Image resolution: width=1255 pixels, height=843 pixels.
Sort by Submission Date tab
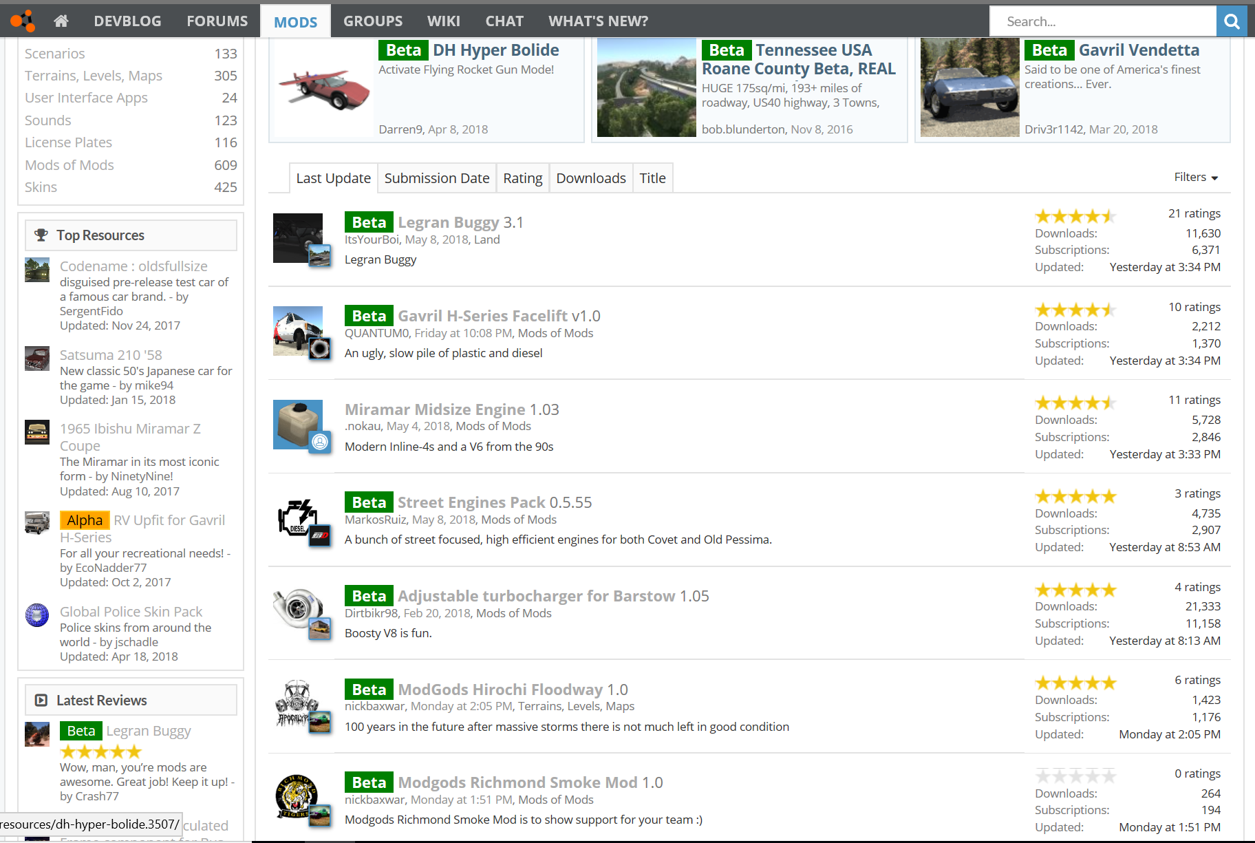click(437, 178)
